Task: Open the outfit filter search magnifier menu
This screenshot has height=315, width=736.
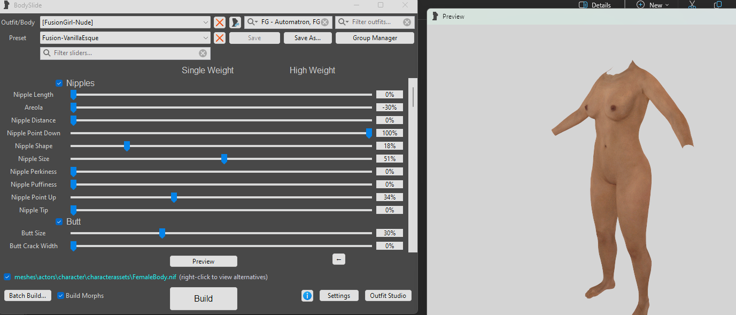Action: pos(344,22)
